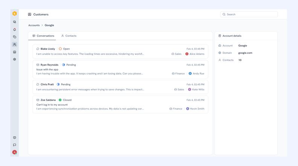Click Pending status icon for Ryan Reynolds
This screenshot has width=298, height=166.
[64, 65]
